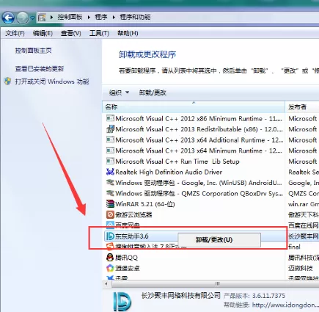Click the large 东东助手 logo in details pane
The height and width of the screenshot is (312, 319).
tap(122, 301)
